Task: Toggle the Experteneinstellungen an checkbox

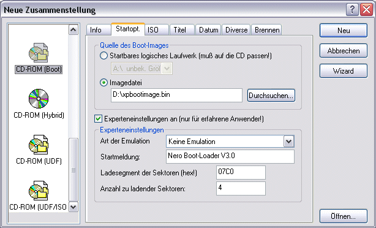Action: pos(98,119)
